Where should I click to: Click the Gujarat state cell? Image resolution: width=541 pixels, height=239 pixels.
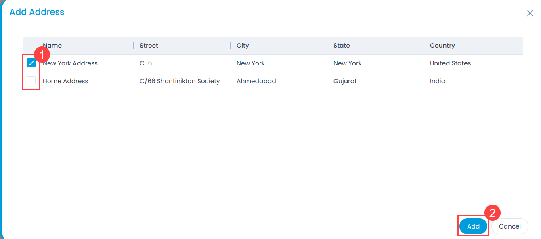pos(345,81)
